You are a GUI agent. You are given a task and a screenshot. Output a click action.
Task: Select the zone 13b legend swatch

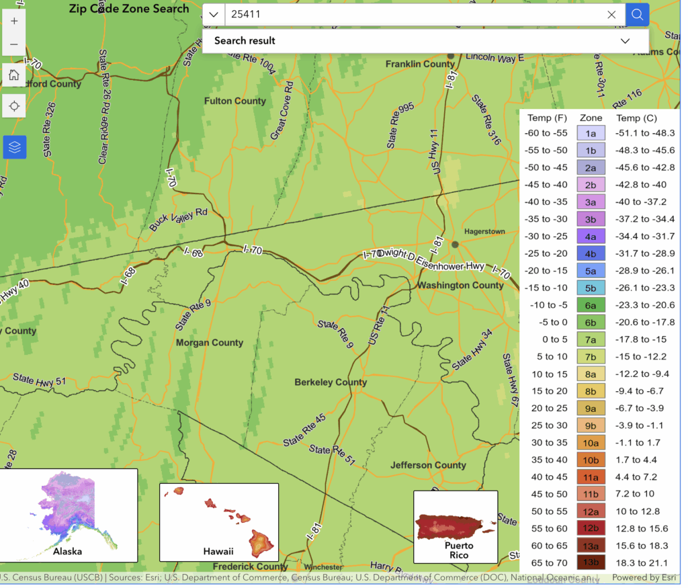point(591,563)
